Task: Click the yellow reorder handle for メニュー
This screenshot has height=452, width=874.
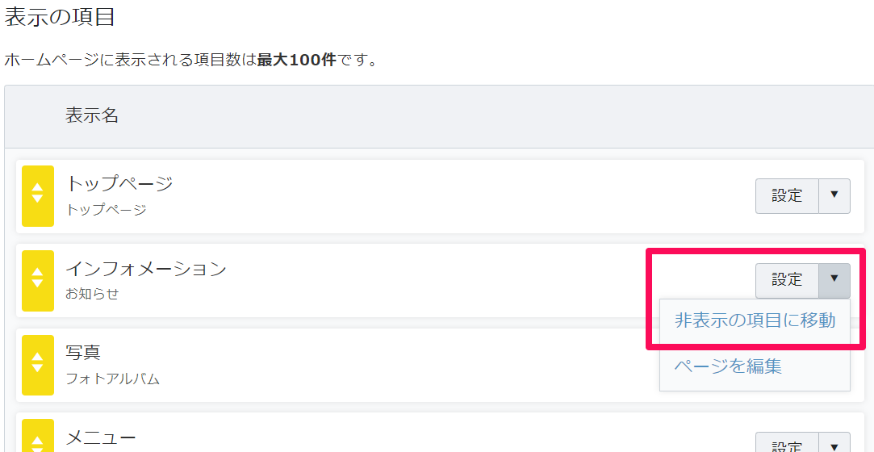Action: [38, 435]
